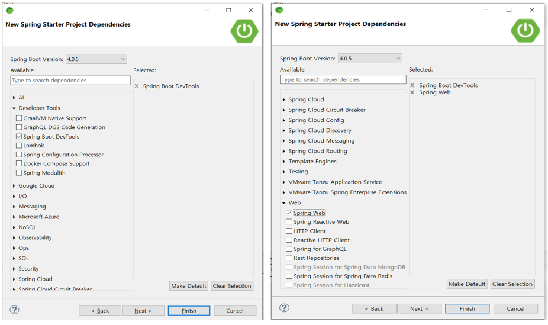The image size is (548, 325).
Task: Click the Spring leaf icon in right dialog title bar
Action: (x=279, y=10)
